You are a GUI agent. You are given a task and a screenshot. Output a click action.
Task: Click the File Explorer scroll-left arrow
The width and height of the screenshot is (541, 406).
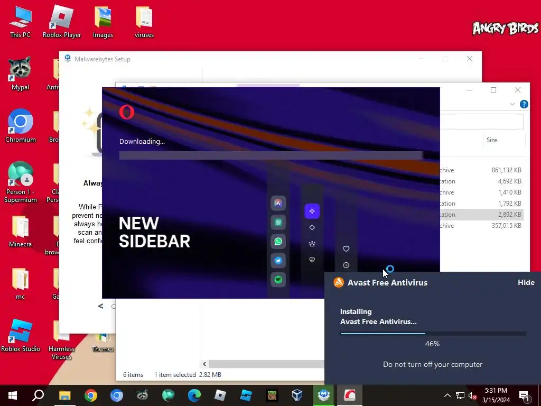click(204, 364)
